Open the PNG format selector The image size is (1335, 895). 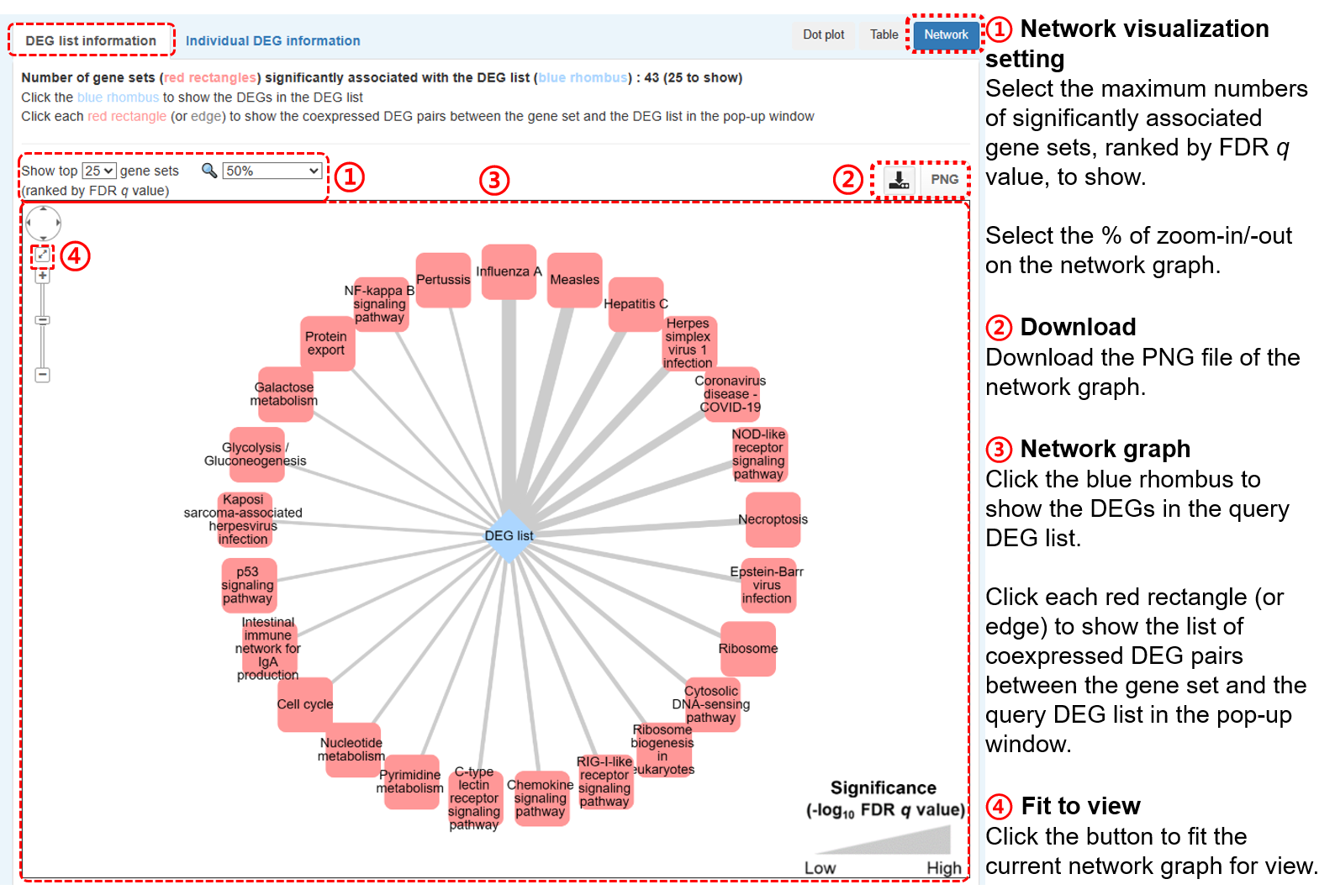pos(944,180)
